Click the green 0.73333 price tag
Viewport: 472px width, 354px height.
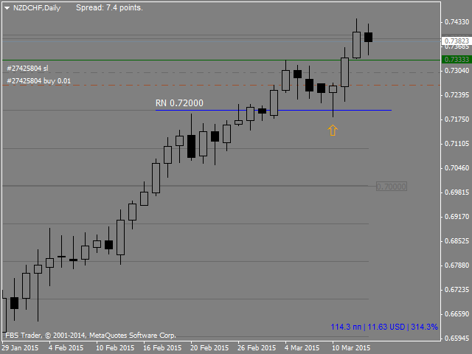[x=457, y=60]
